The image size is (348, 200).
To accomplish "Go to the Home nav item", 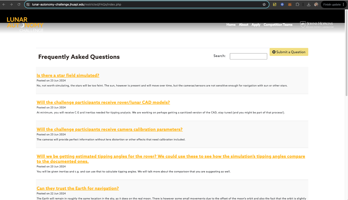I will (x=231, y=25).
